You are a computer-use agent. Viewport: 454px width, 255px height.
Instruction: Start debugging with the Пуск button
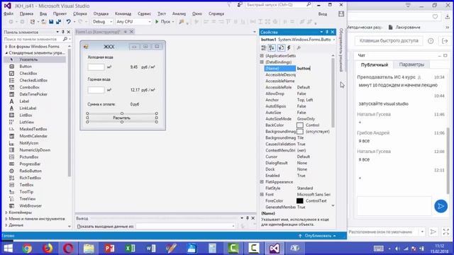[163, 22]
